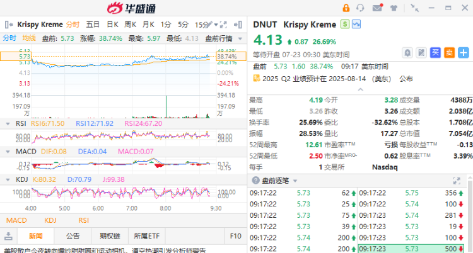Viewport: 473px width, 253px height.
Task: Open the skin theme shirt icon
Action: (x=394, y=8)
